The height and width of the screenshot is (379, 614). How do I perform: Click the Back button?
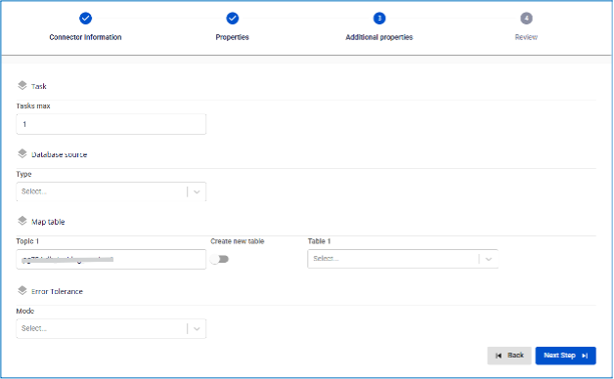pos(509,356)
